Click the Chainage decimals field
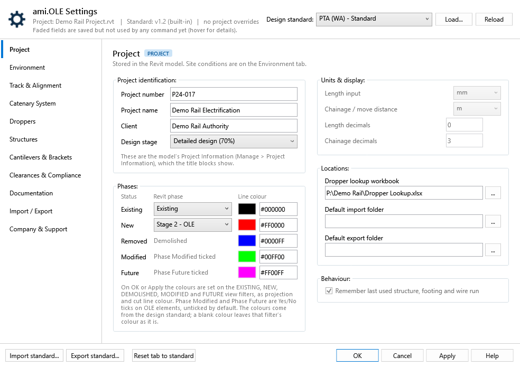The height and width of the screenshot is (367, 520). (x=465, y=140)
